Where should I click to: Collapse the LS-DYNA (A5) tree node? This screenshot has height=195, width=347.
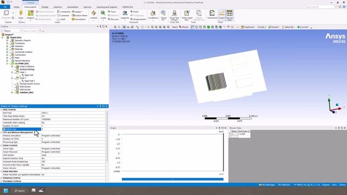click(x=7, y=63)
